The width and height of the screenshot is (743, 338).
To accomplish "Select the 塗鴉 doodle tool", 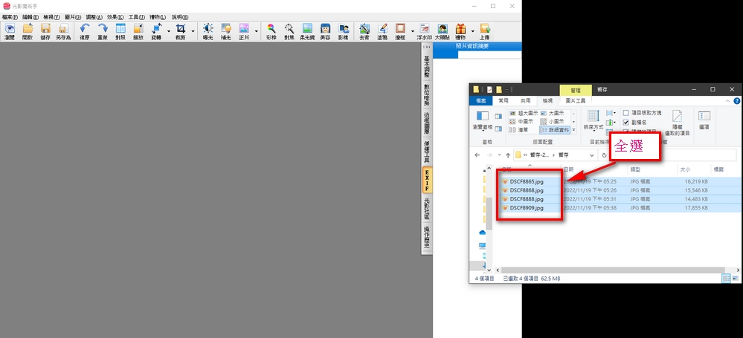I will click(382, 30).
